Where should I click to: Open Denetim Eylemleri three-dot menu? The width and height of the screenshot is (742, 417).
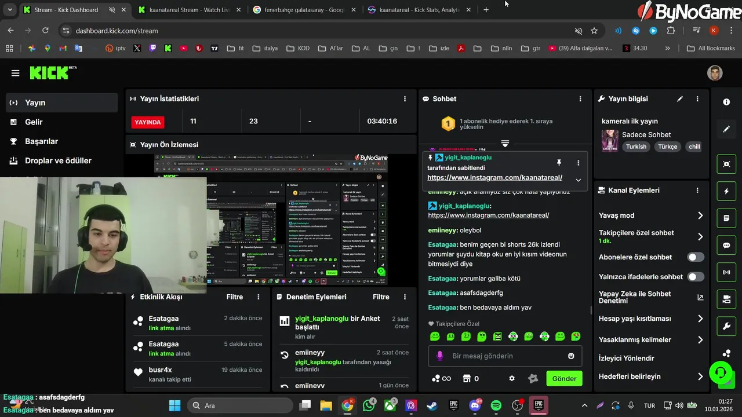point(405,297)
